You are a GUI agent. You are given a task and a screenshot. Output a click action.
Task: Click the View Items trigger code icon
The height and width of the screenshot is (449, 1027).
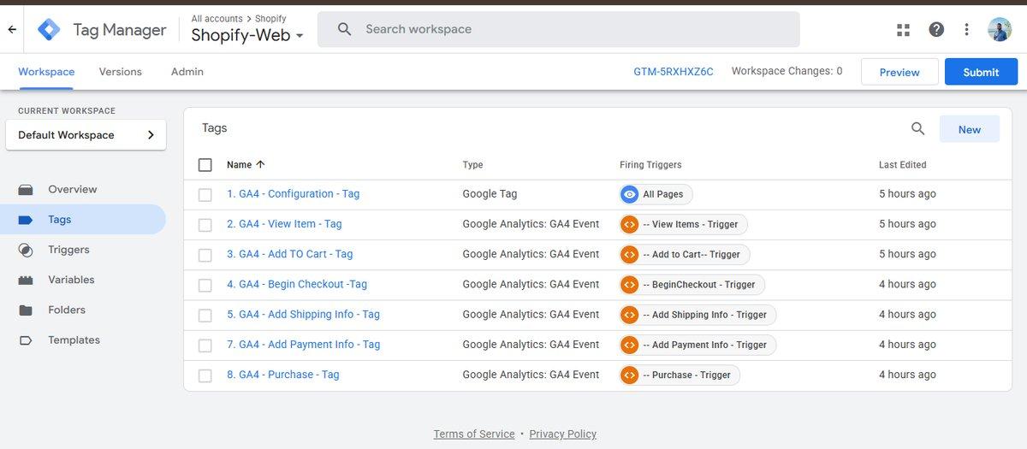pos(629,224)
